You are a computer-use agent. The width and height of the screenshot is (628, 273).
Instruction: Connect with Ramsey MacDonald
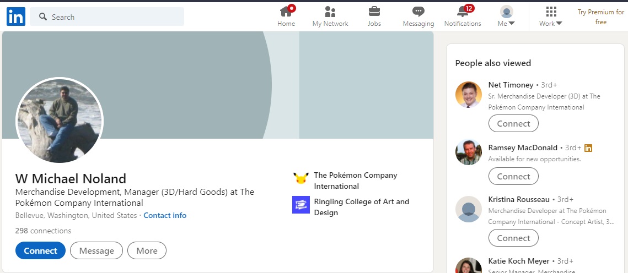tap(513, 176)
